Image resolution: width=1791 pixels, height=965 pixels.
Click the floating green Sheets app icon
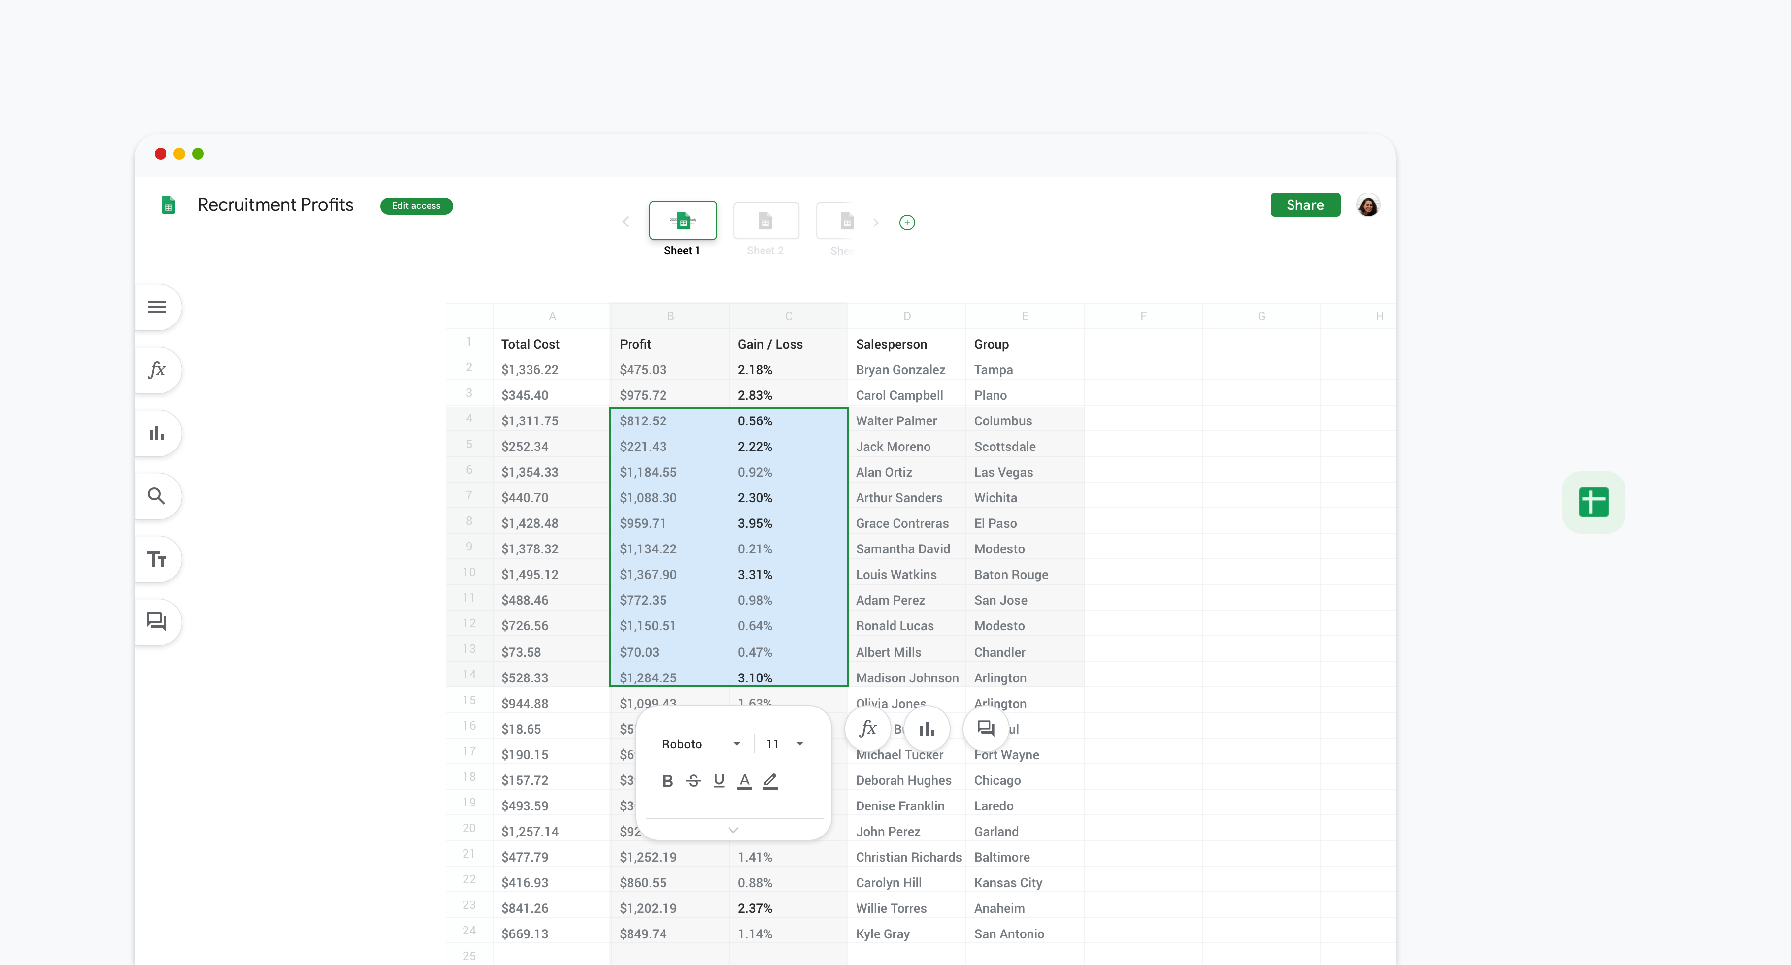(x=1593, y=502)
